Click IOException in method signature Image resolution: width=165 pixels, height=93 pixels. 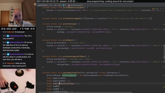pyautogui.click(x=112, y=73)
